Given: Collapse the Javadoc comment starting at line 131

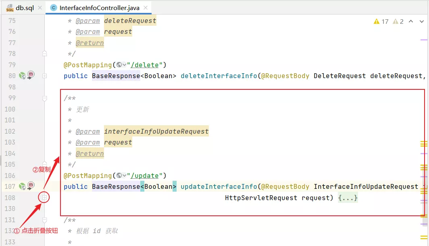Looking at the screenshot, I should coord(45,220).
